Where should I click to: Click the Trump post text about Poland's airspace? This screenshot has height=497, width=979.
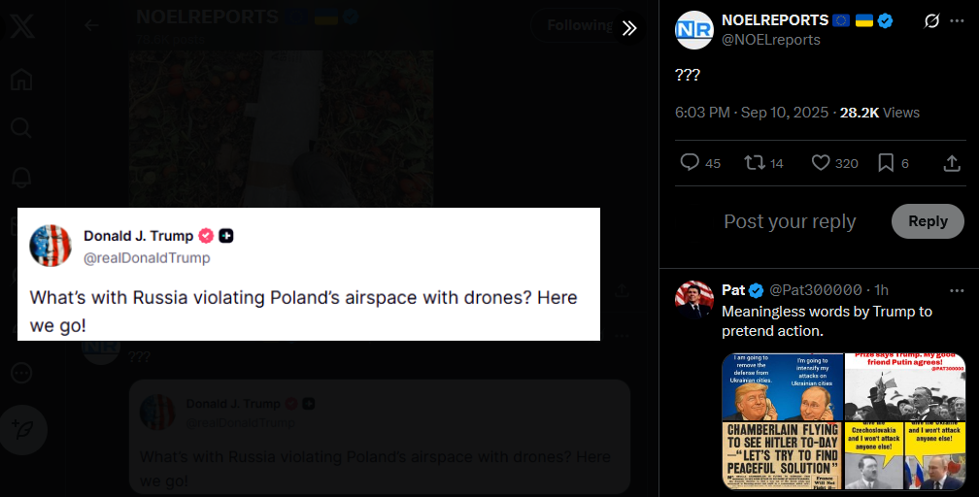click(x=303, y=311)
